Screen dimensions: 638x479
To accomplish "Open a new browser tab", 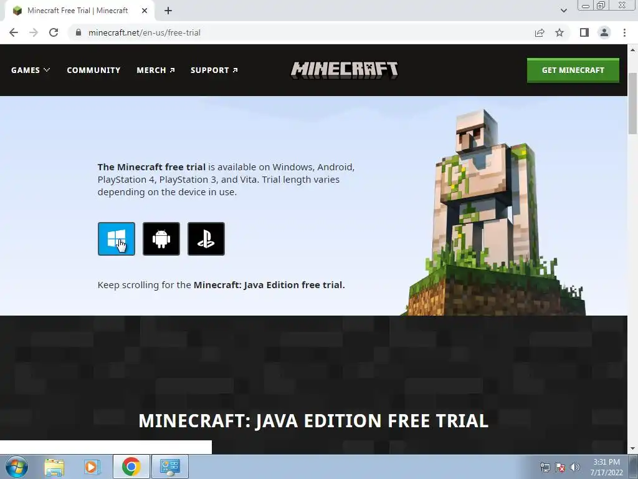I will tap(168, 11).
